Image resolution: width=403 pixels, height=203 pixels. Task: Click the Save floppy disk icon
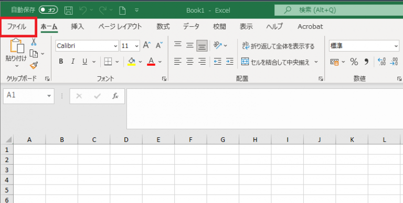[68, 11]
